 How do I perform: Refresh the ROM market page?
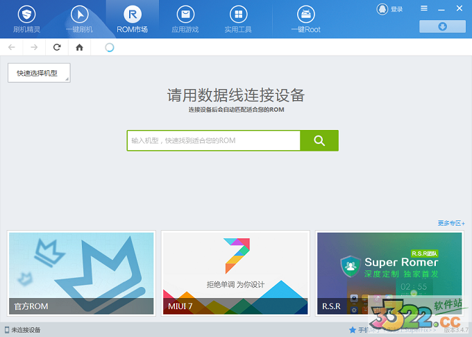[x=57, y=47]
